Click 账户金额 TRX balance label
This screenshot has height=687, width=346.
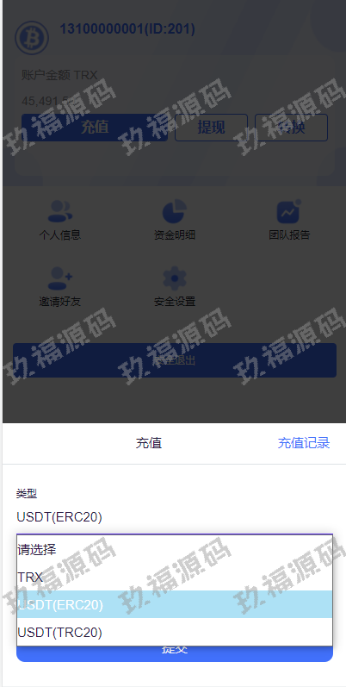pos(59,75)
